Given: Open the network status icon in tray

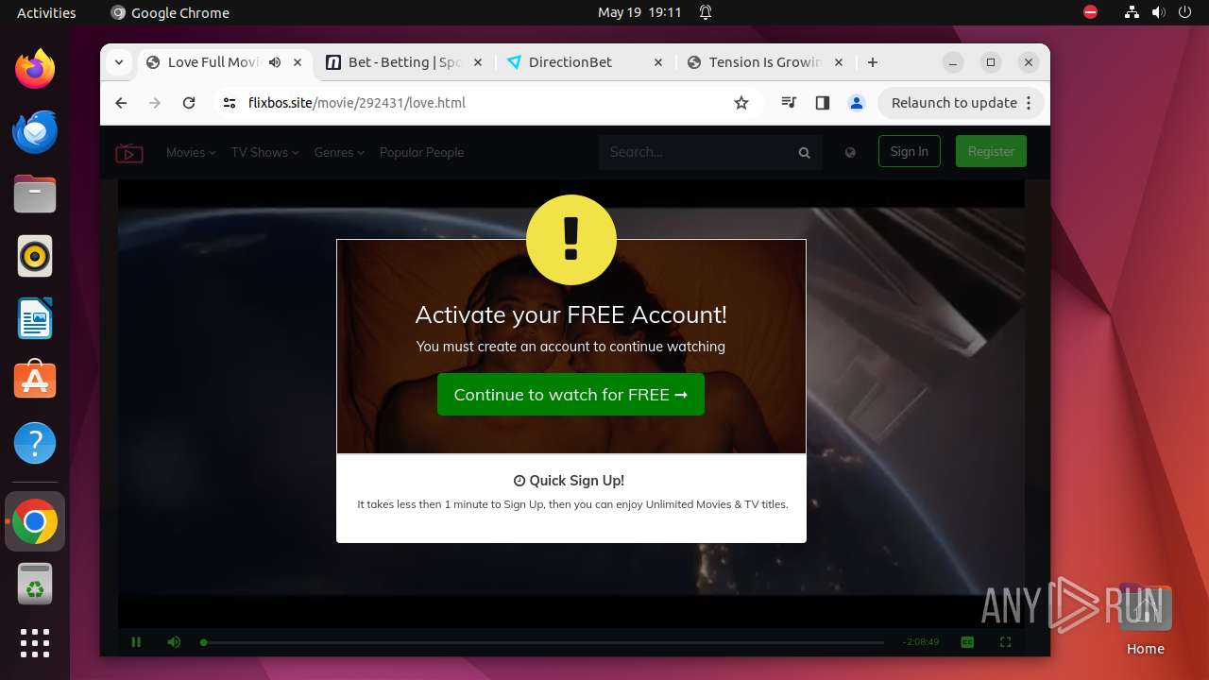Looking at the screenshot, I should [x=1132, y=12].
